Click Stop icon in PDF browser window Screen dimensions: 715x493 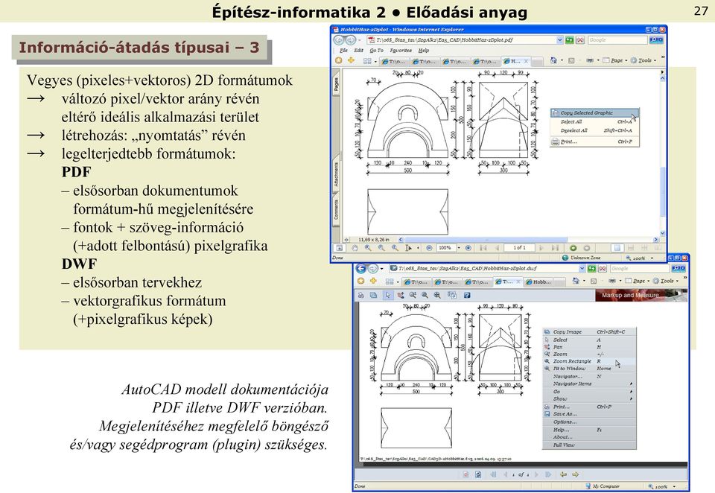(x=579, y=40)
